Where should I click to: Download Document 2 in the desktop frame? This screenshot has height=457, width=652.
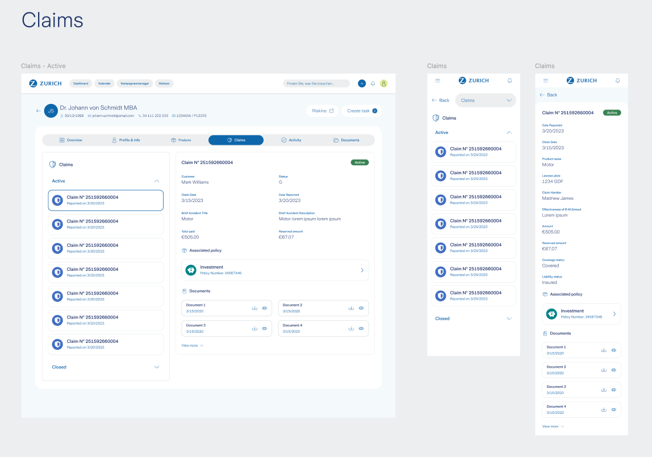click(x=351, y=308)
